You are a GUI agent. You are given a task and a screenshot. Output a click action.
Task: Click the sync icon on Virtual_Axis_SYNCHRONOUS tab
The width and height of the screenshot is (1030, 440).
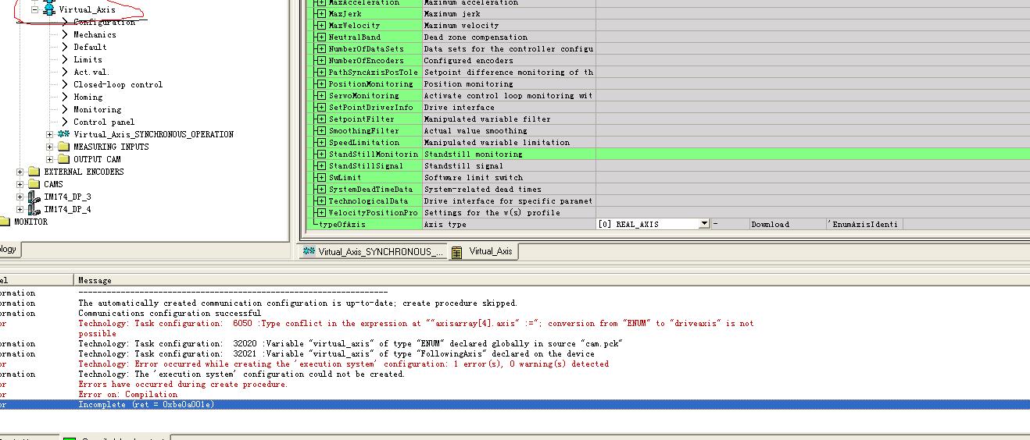[309, 251]
